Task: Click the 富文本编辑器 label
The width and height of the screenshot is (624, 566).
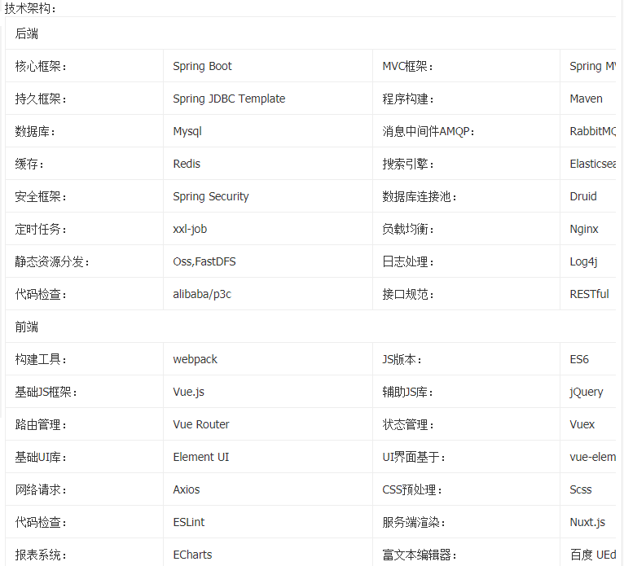Action: pos(419,555)
